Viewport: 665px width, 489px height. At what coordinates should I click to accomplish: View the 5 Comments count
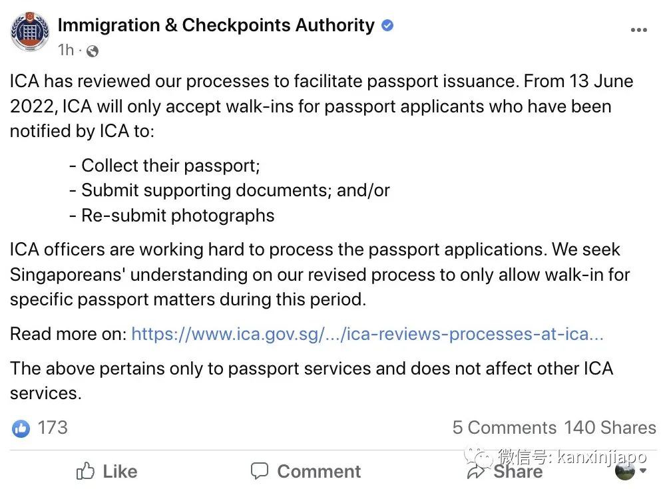click(504, 427)
